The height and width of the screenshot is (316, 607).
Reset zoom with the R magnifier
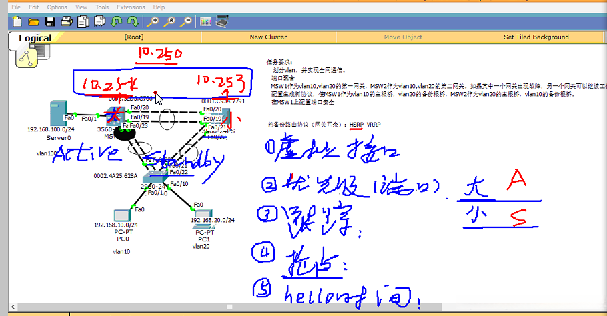(169, 21)
